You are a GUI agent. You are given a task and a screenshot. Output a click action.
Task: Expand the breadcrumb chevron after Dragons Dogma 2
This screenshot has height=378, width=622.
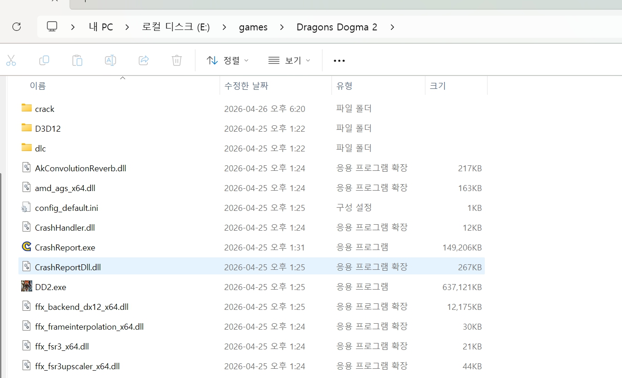point(392,27)
